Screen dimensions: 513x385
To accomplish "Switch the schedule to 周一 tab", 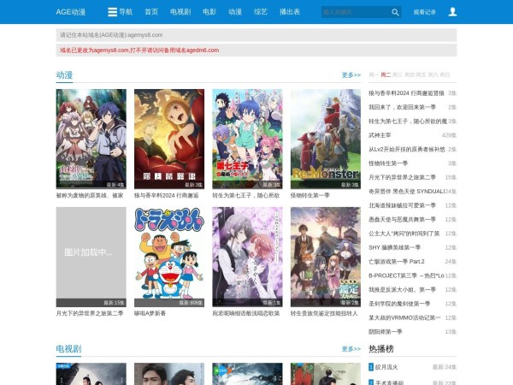I will tap(374, 75).
